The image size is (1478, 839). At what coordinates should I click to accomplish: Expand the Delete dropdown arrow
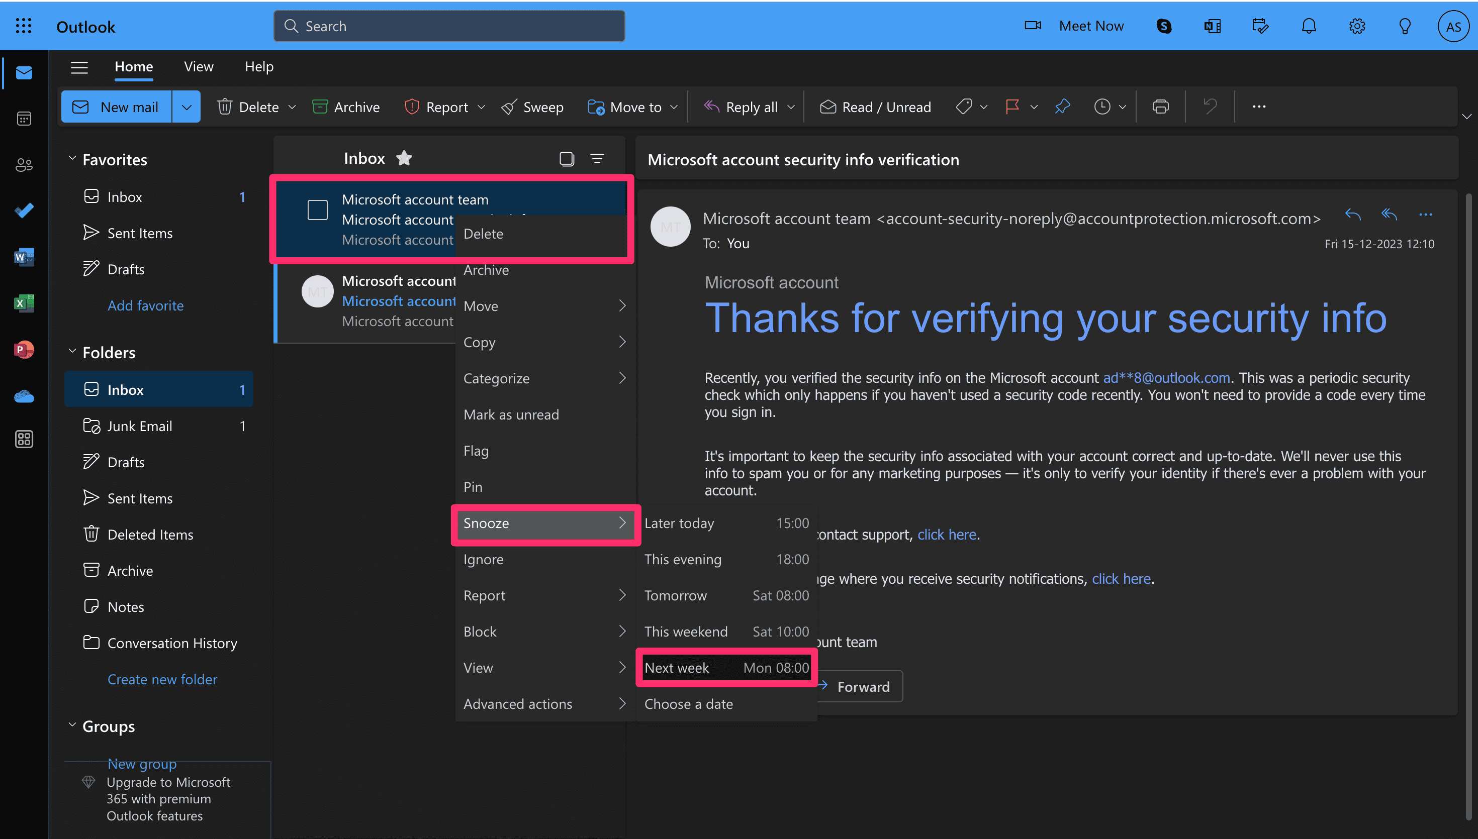point(294,106)
